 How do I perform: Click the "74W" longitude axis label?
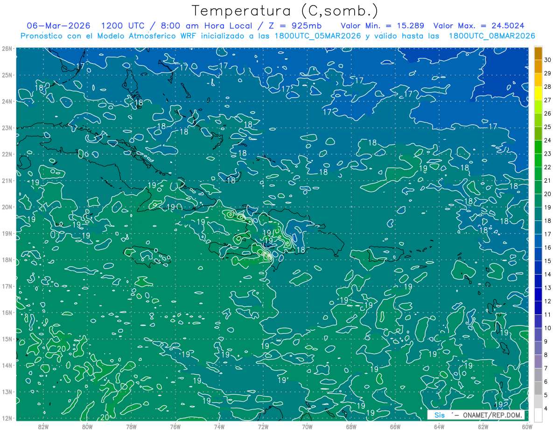pyautogui.click(x=219, y=426)
